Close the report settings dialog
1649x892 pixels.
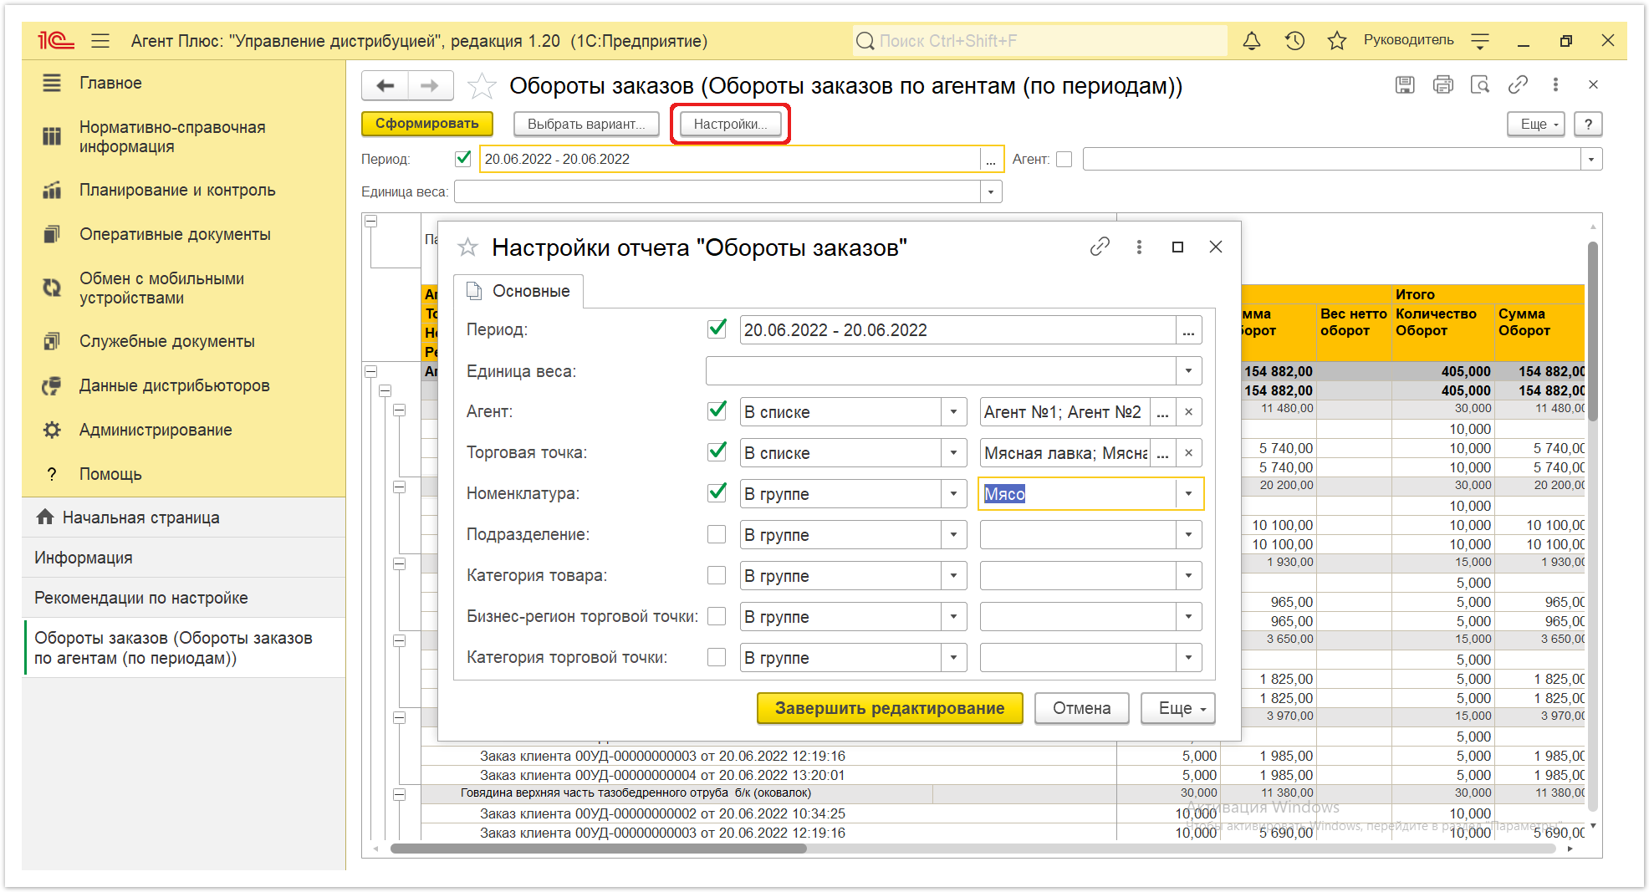pos(1216,247)
